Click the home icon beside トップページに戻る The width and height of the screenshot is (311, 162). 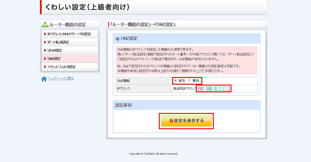44,79
